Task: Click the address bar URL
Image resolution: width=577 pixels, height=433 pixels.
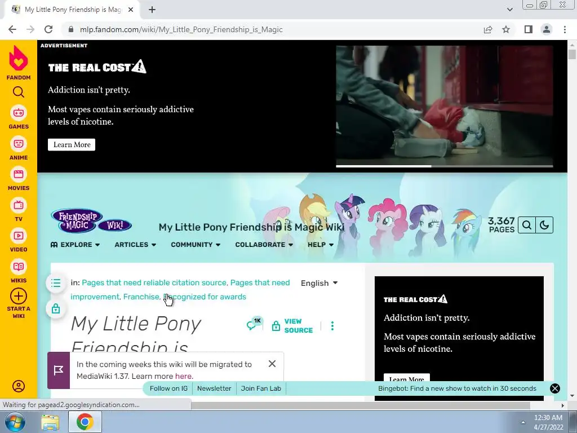Action: (181, 29)
